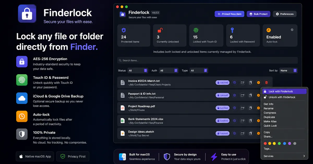The height and width of the screenshot is (164, 313).
Task: Expand the Services submenu arrow
Action: pos(304,156)
